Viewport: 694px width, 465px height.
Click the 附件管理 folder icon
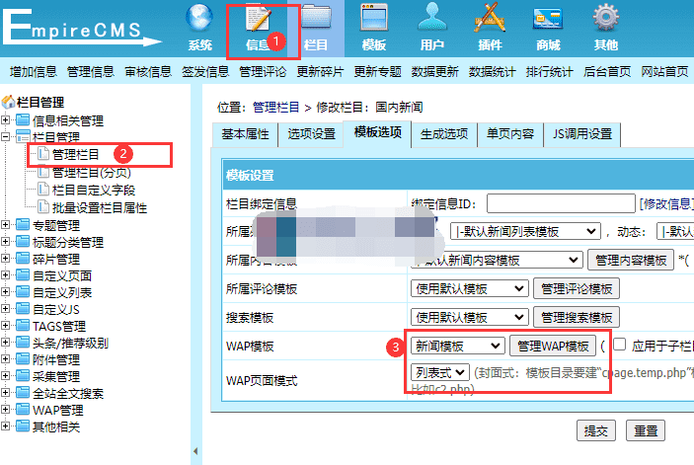coord(23,359)
